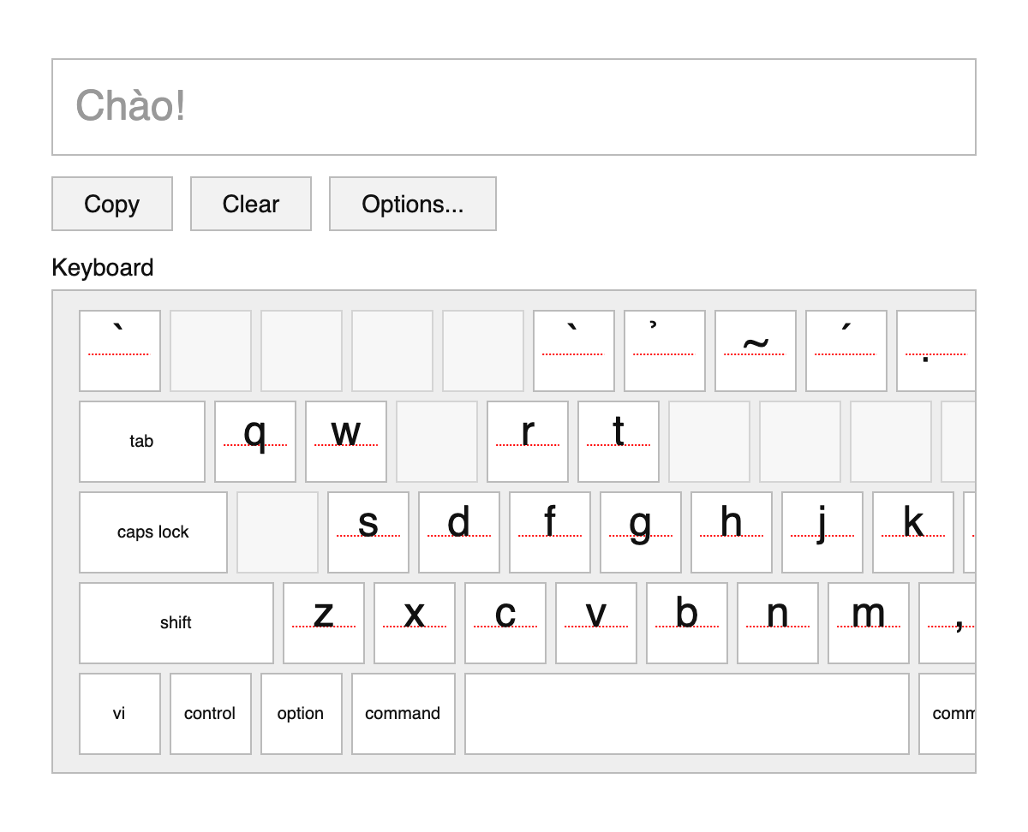
Task: Open the Options... dialog
Action: click(x=412, y=204)
